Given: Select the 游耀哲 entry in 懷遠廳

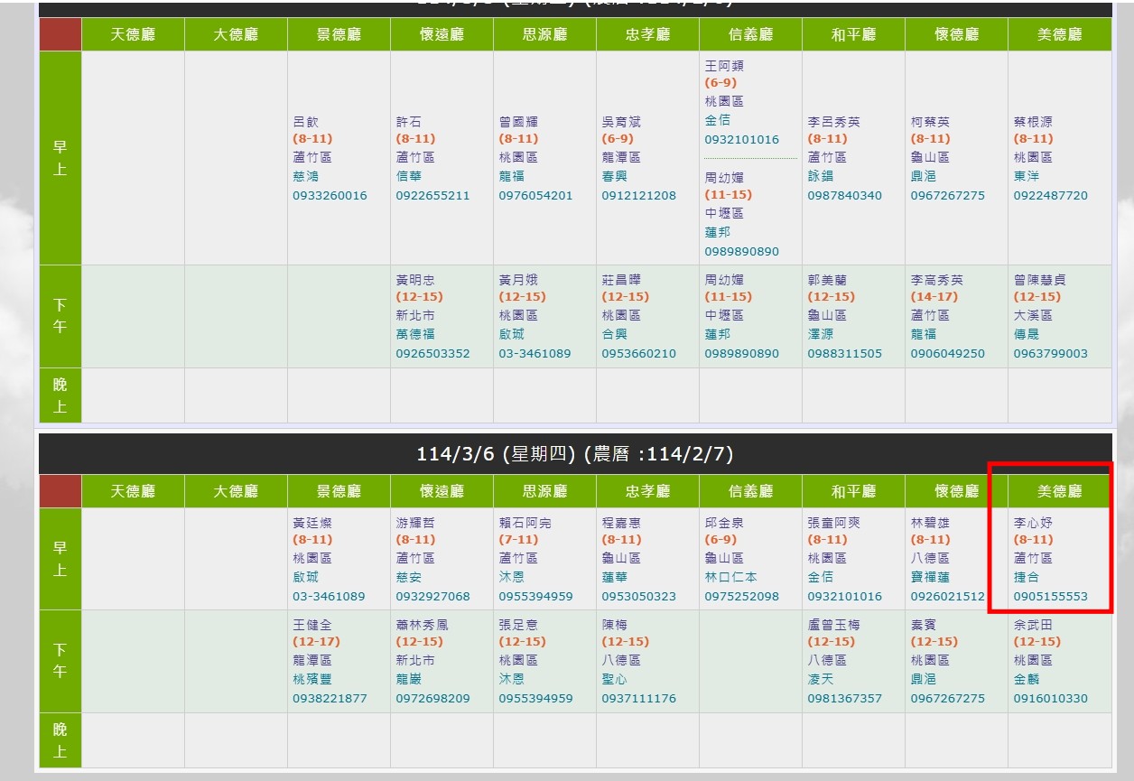Looking at the screenshot, I should 414,523.
